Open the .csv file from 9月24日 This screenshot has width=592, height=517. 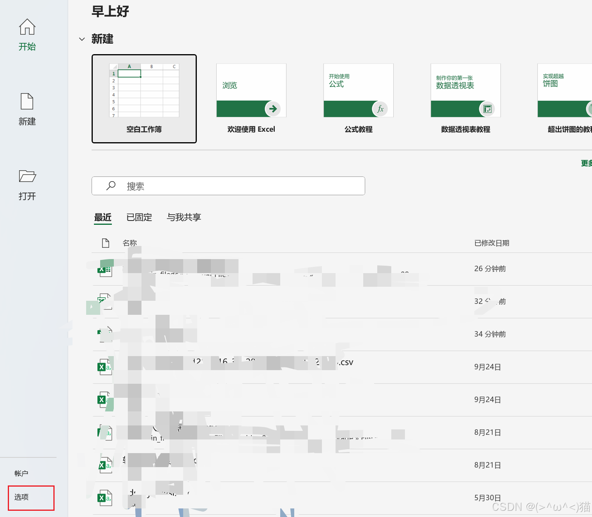point(342,367)
